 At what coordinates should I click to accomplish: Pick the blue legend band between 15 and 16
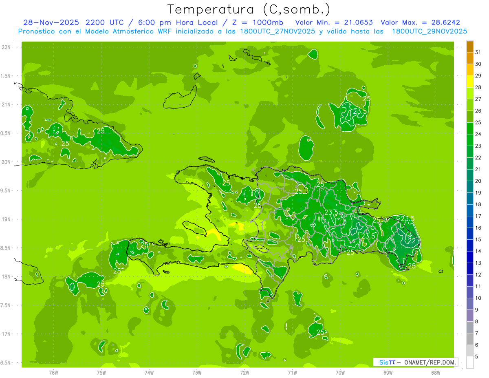470,234
